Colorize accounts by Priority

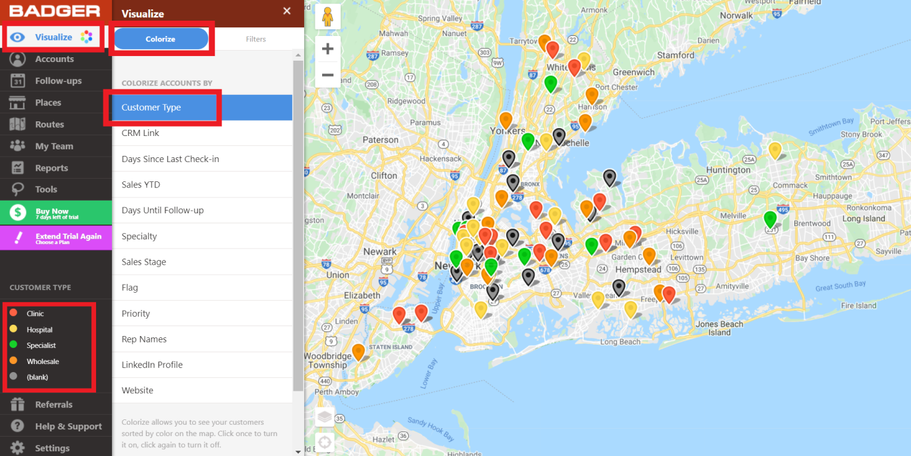(202, 313)
